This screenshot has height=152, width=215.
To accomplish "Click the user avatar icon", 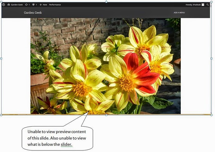I will point(203,5).
